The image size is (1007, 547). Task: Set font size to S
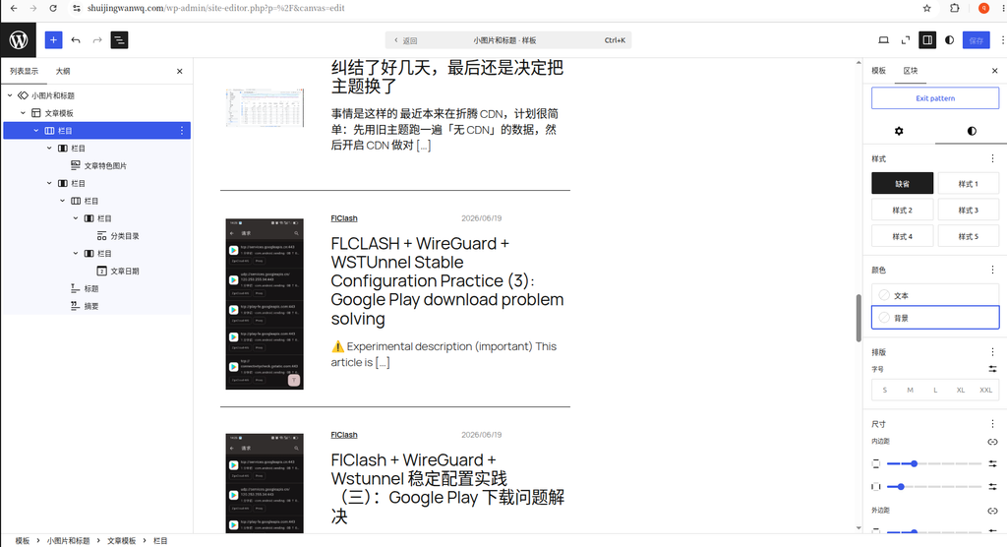point(885,391)
